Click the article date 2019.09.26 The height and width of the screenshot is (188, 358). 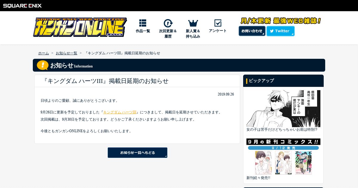point(226,94)
